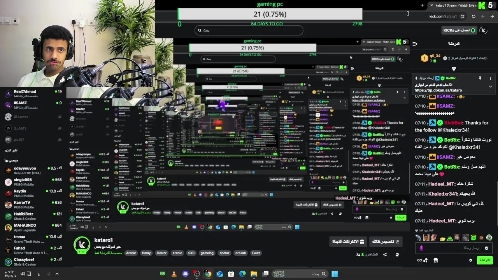The height and width of the screenshot is (280, 498).
Task: Show hidden system tray icons
Action: 57,274
